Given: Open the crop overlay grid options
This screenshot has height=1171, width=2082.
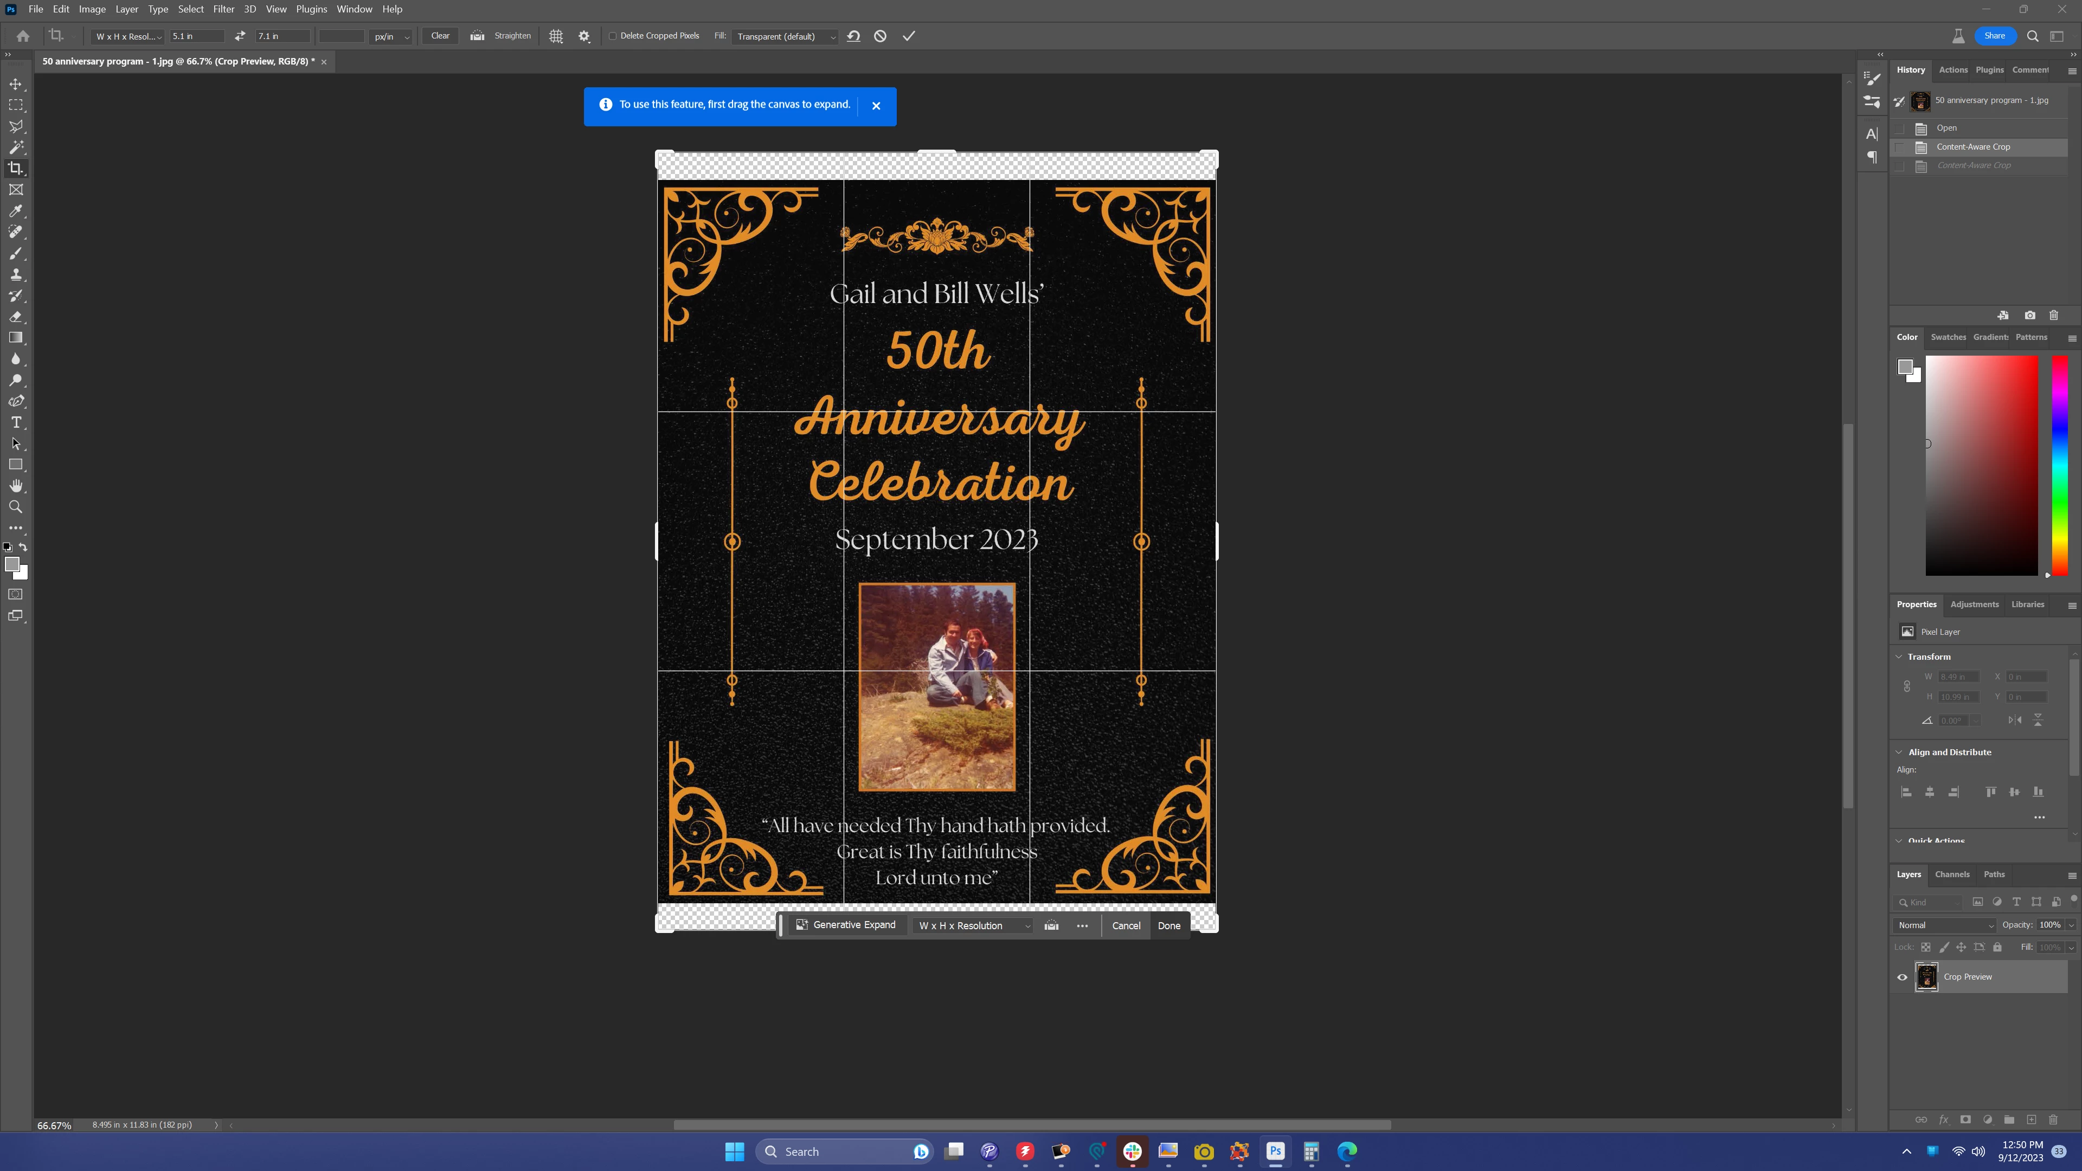Looking at the screenshot, I should [556, 36].
